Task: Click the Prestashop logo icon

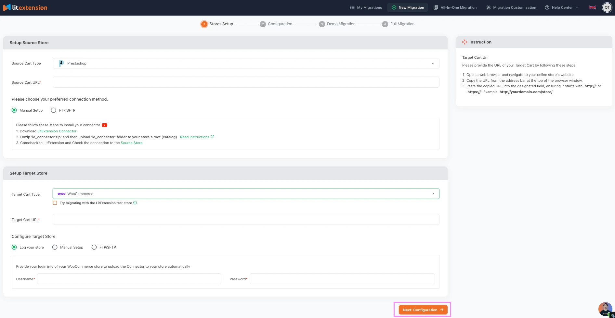Action: 61,63
